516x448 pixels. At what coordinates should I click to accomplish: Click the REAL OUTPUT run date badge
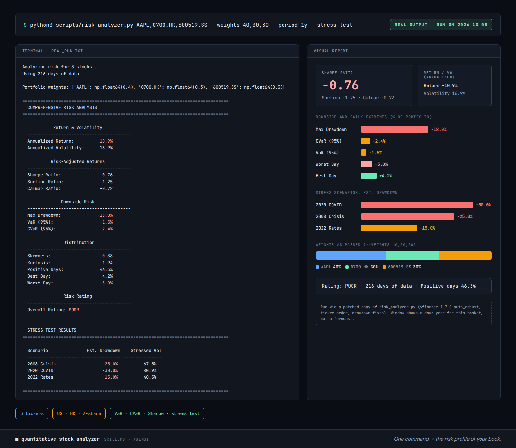point(441,25)
